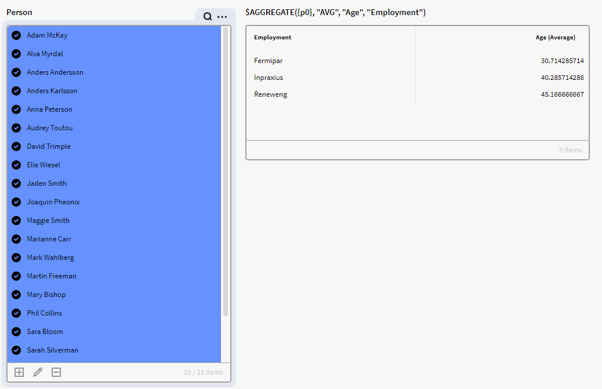This screenshot has width=602, height=389.
Task: Click the remove item minus icon
Action: point(56,372)
